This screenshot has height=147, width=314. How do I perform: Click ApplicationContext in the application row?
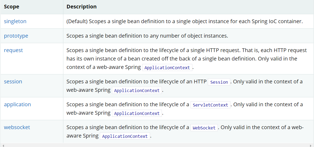click(x=137, y=113)
